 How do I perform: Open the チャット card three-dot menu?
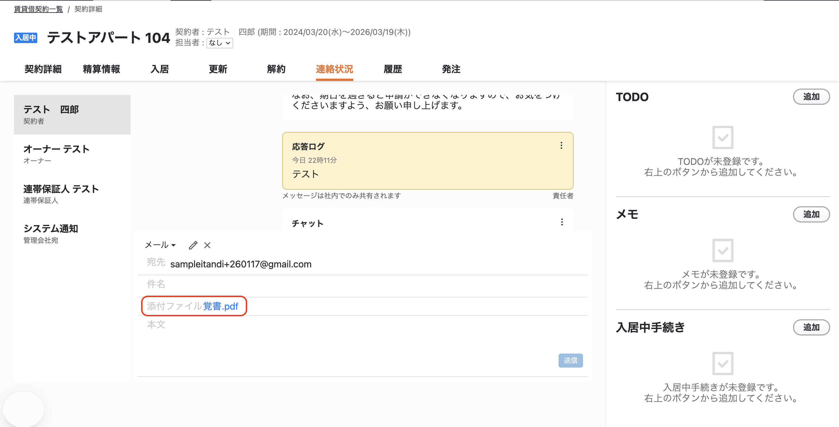click(x=562, y=222)
